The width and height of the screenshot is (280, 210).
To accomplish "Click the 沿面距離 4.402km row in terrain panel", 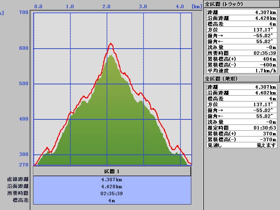I will [241, 93].
